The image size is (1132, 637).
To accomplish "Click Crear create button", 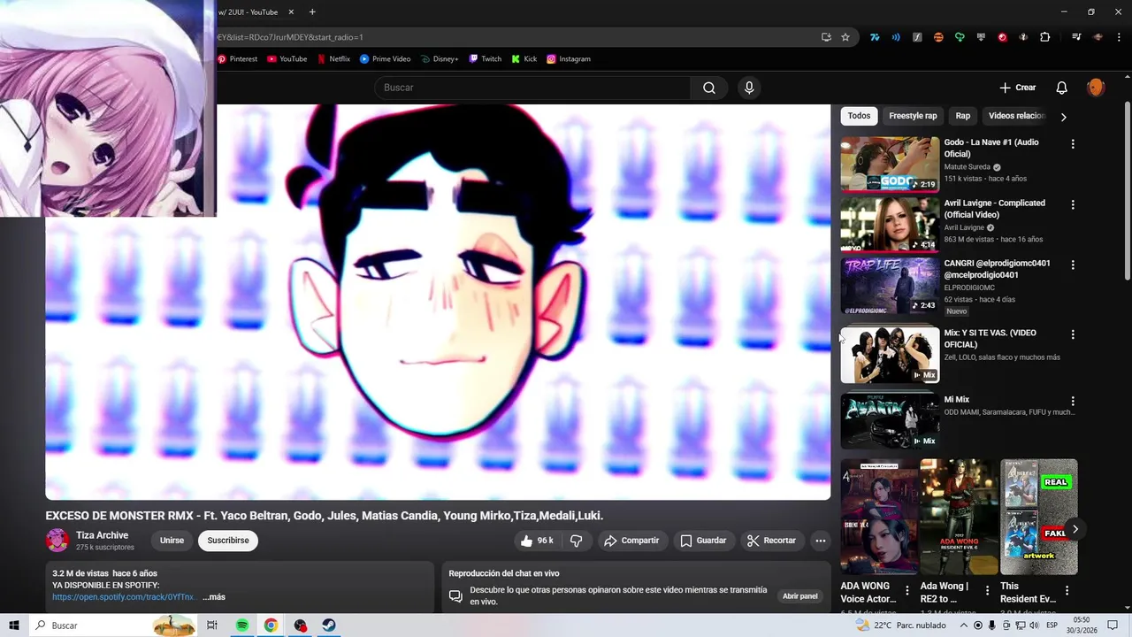I will (x=1018, y=88).
